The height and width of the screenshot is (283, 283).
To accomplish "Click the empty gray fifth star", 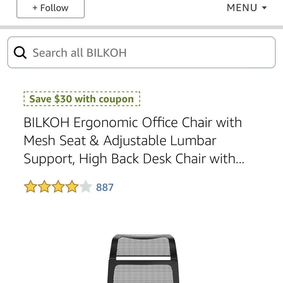I will [x=86, y=187].
